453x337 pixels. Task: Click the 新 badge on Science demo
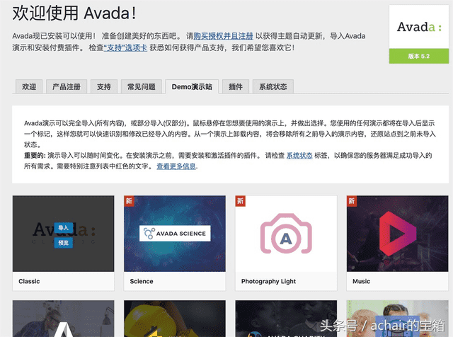coord(129,201)
